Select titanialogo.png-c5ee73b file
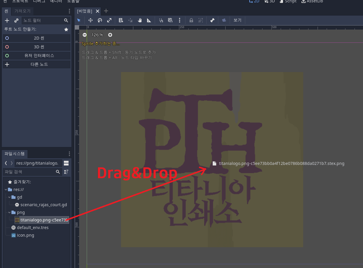The height and width of the screenshot is (268, 363). [42, 220]
